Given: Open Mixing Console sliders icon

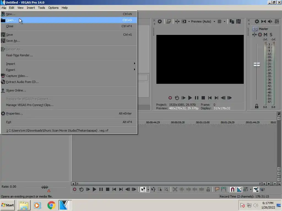Looking at the screenshot, I should click(x=277, y=21).
